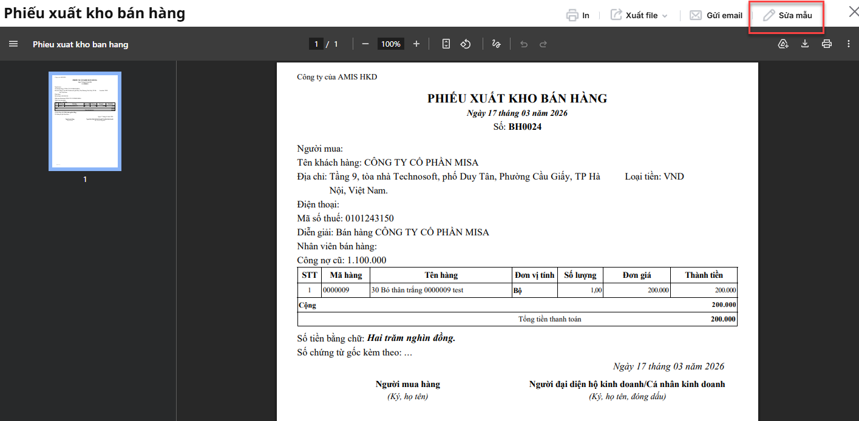Click the fit to page icon
859x421 pixels.
click(446, 44)
